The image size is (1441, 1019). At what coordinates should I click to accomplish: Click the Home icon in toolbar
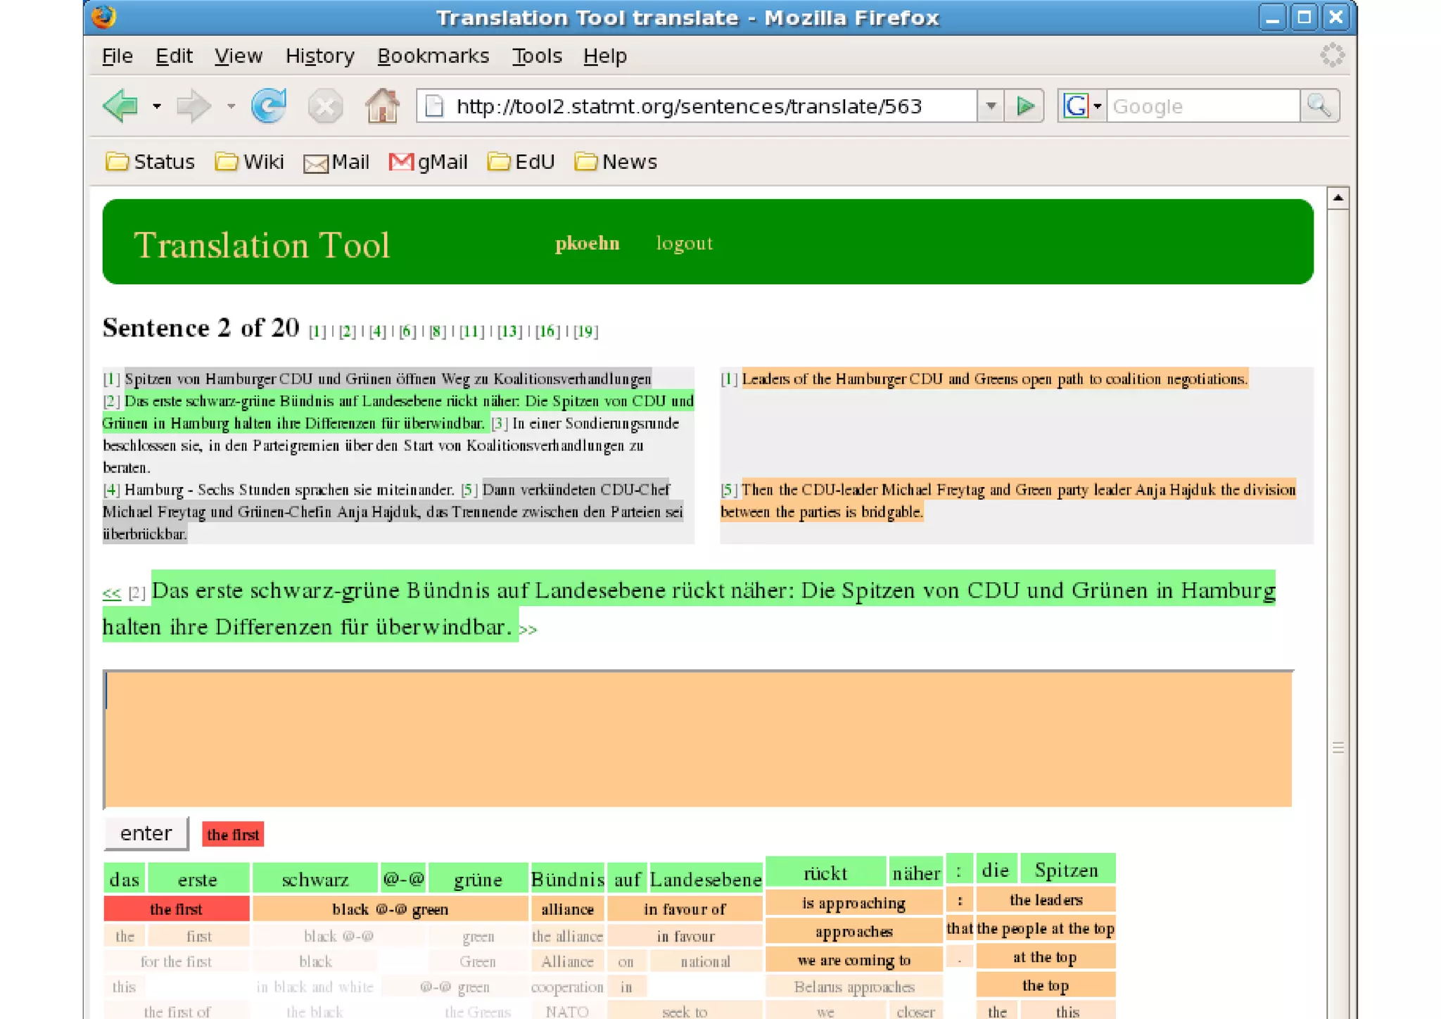(x=382, y=106)
